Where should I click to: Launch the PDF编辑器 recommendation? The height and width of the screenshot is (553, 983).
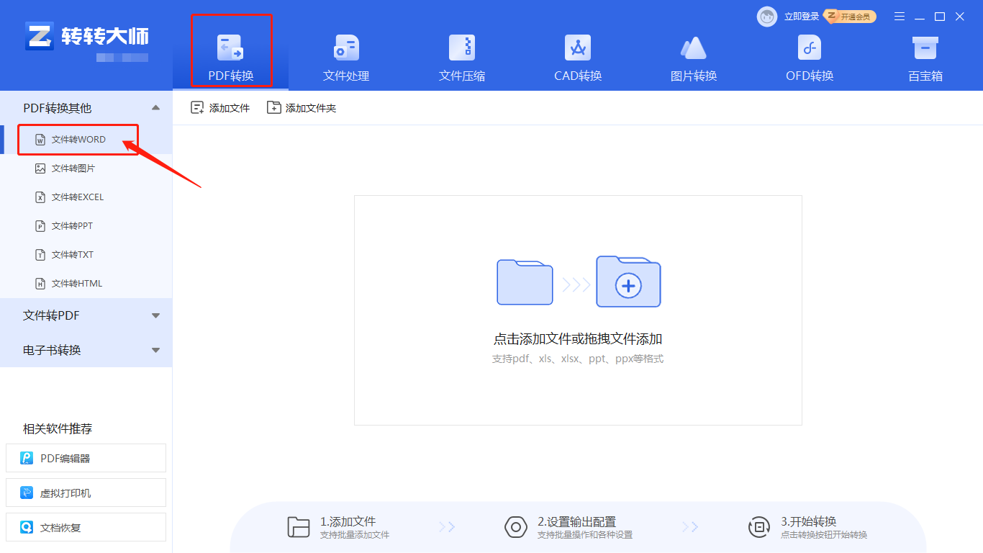click(x=86, y=458)
